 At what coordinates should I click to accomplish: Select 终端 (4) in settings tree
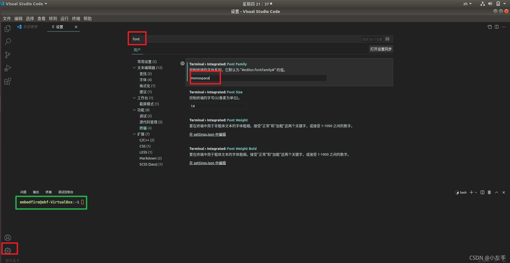tap(146, 128)
